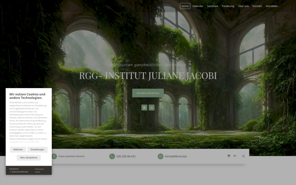The width and height of the screenshot is (296, 185).
Task: Open the Home menu item
Action: (x=185, y=6)
